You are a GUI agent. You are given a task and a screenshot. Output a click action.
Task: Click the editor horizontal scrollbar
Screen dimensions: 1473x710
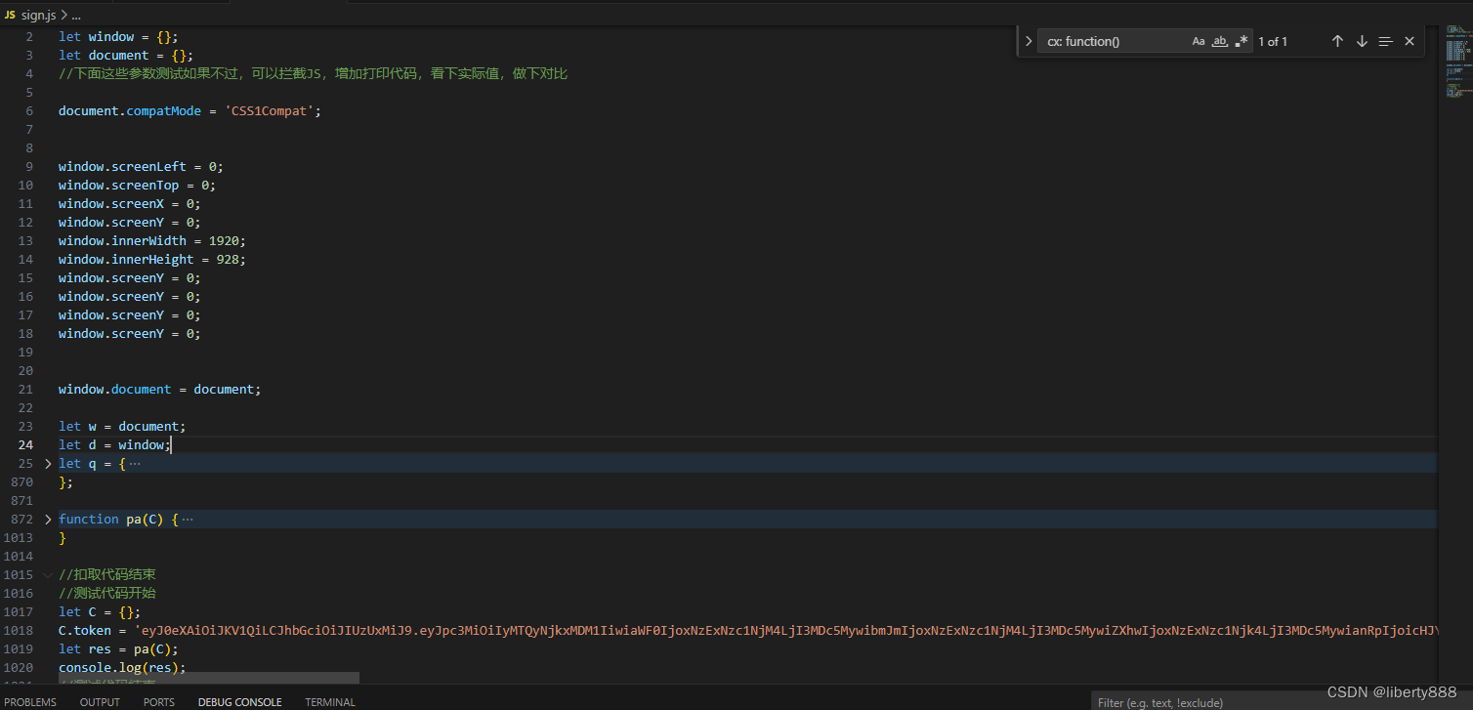click(209, 678)
